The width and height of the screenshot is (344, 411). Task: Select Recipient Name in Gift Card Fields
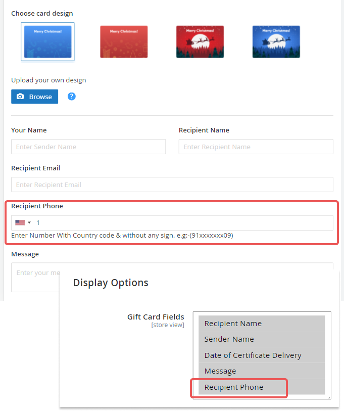pos(261,324)
